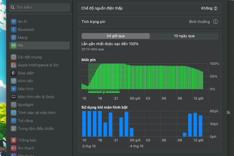The height and width of the screenshot is (156, 234).
Task: Select Spotlight label in sidebar
Action: tap(26, 105)
